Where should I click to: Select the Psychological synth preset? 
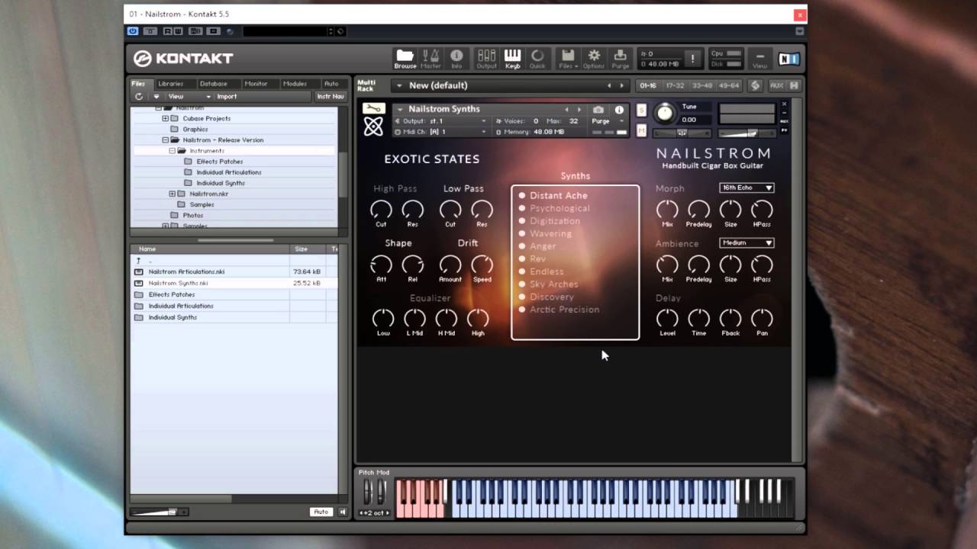(x=559, y=208)
